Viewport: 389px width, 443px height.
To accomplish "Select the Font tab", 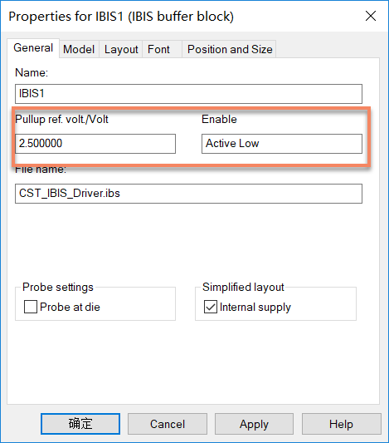I will [x=158, y=49].
